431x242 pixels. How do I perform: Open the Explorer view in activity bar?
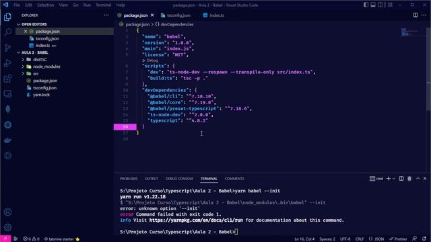[7, 17]
